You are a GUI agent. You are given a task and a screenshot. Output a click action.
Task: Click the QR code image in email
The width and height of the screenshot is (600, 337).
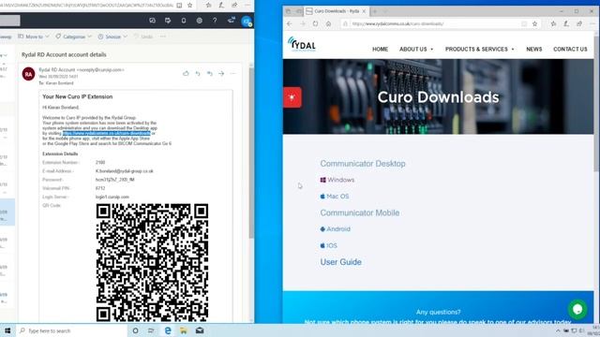(152, 263)
